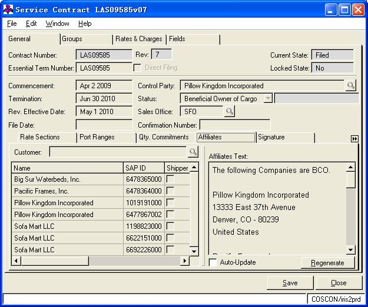The image size is (368, 307).
Task: Switch to the Rates & Charges tab
Action: click(138, 39)
